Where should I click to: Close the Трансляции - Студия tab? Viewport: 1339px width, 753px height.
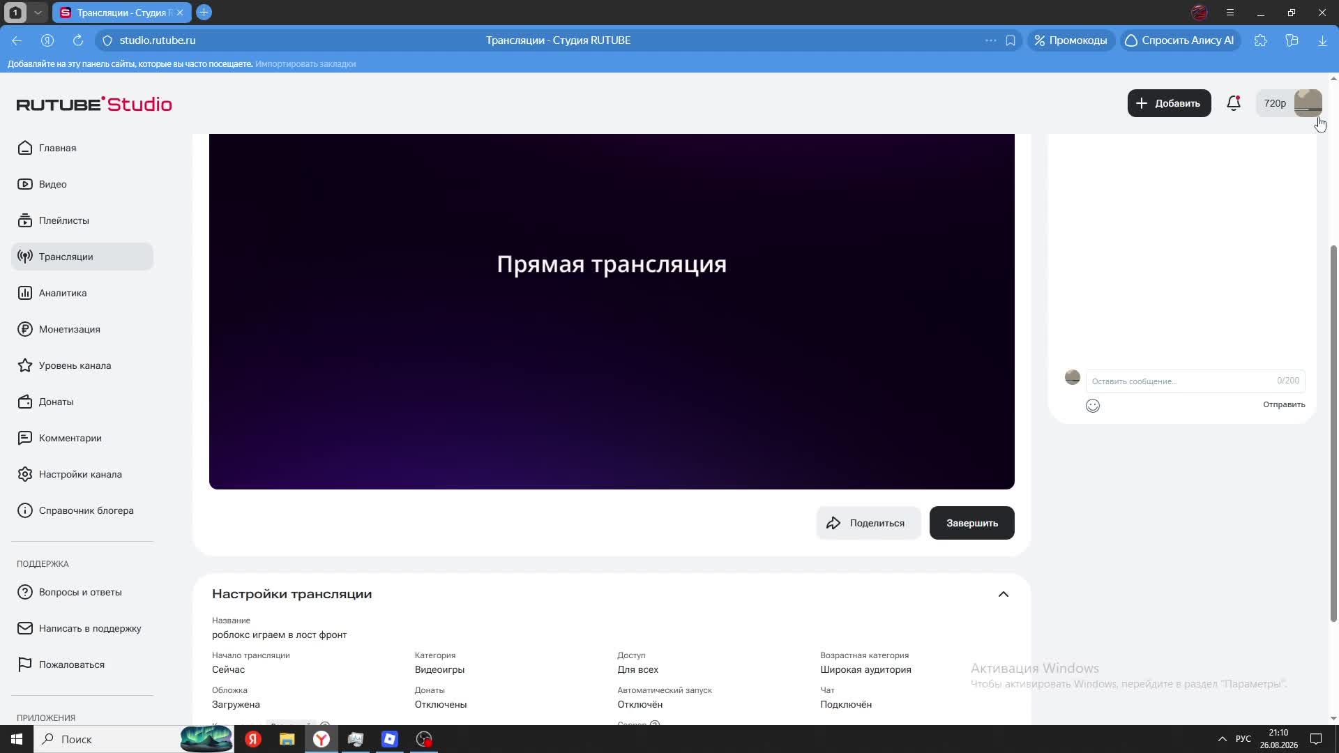[x=180, y=13]
